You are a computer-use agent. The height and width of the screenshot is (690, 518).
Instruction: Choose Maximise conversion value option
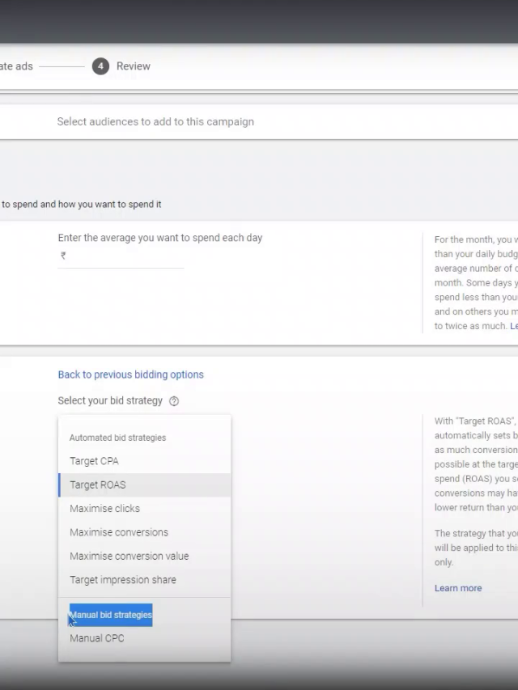[129, 556]
